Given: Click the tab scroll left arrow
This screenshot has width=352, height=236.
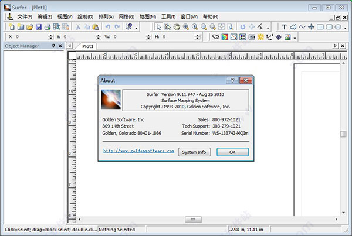Looking at the screenshot, I should pyautogui.click(x=70, y=46).
